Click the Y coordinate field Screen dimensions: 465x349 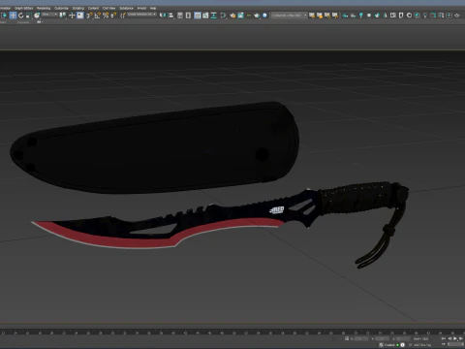click(383, 338)
